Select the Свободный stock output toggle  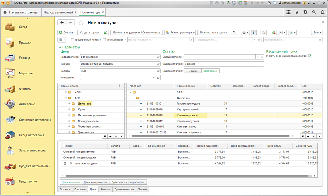pyautogui.click(x=211, y=71)
